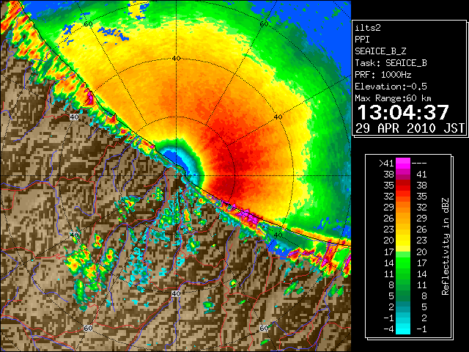The image size is (469, 352).
Task: Click the '40' range label directly south of radar
Action: click(x=176, y=293)
